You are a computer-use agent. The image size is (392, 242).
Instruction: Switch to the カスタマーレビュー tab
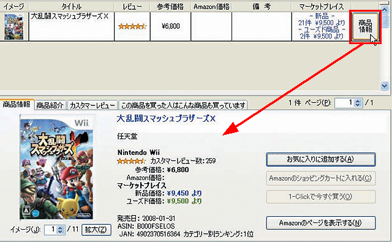coord(92,105)
